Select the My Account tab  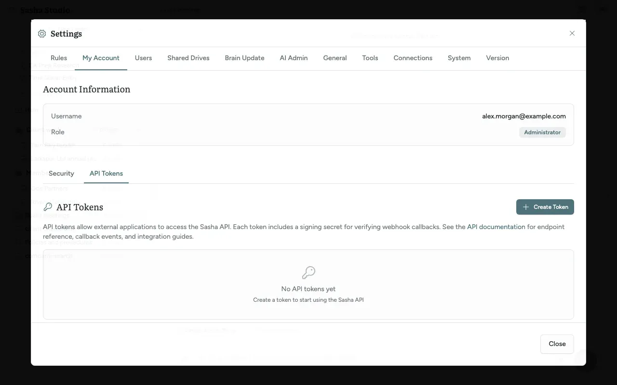[x=101, y=58]
